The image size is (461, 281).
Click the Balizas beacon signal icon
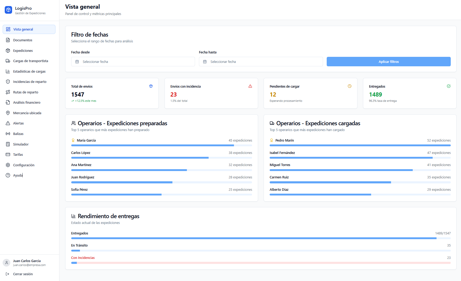pos(8,134)
